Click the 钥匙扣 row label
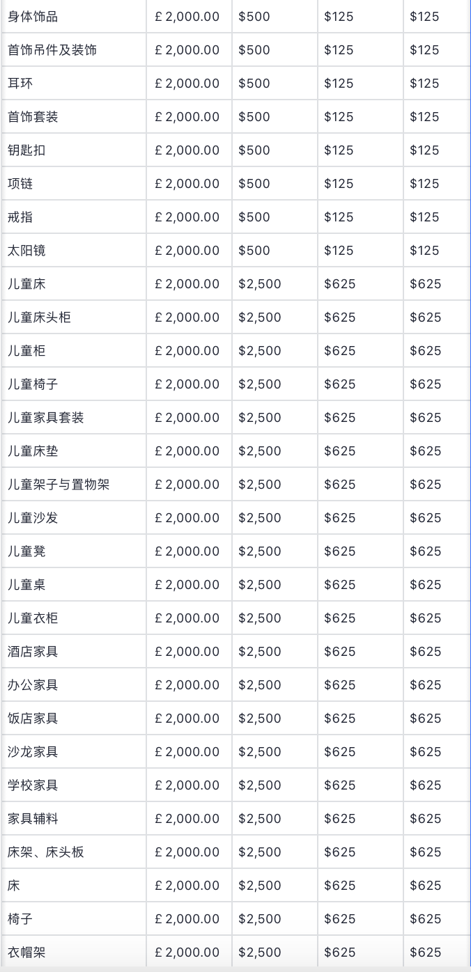The height and width of the screenshot is (972, 471). coord(26,150)
